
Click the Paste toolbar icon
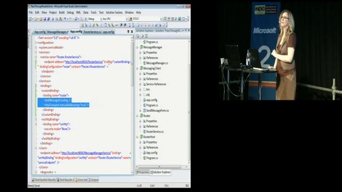60,19
